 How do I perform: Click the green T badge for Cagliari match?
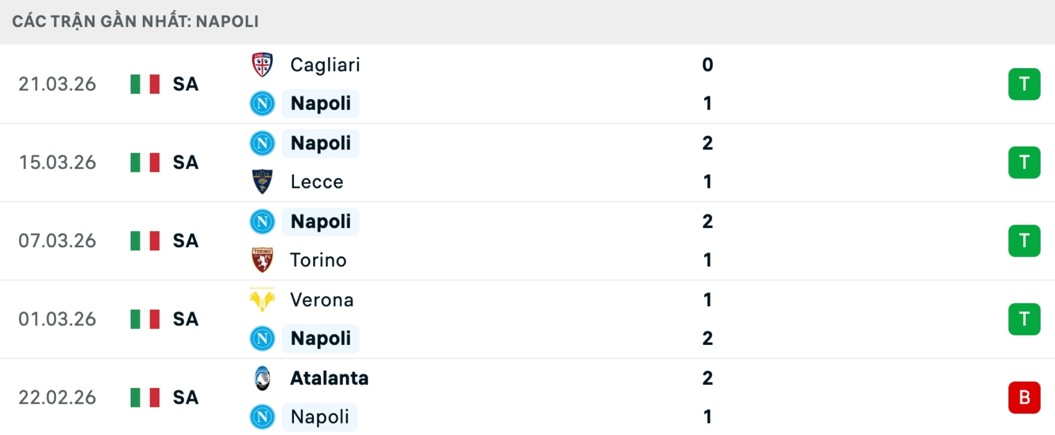[1024, 84]
